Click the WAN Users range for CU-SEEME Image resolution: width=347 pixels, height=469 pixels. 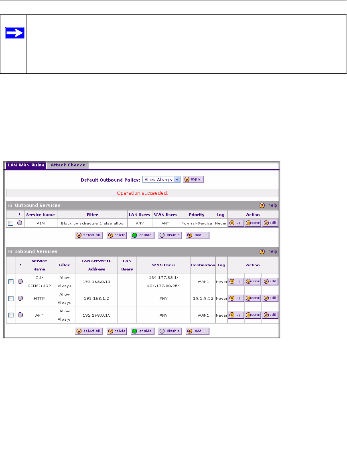[163, 282]
